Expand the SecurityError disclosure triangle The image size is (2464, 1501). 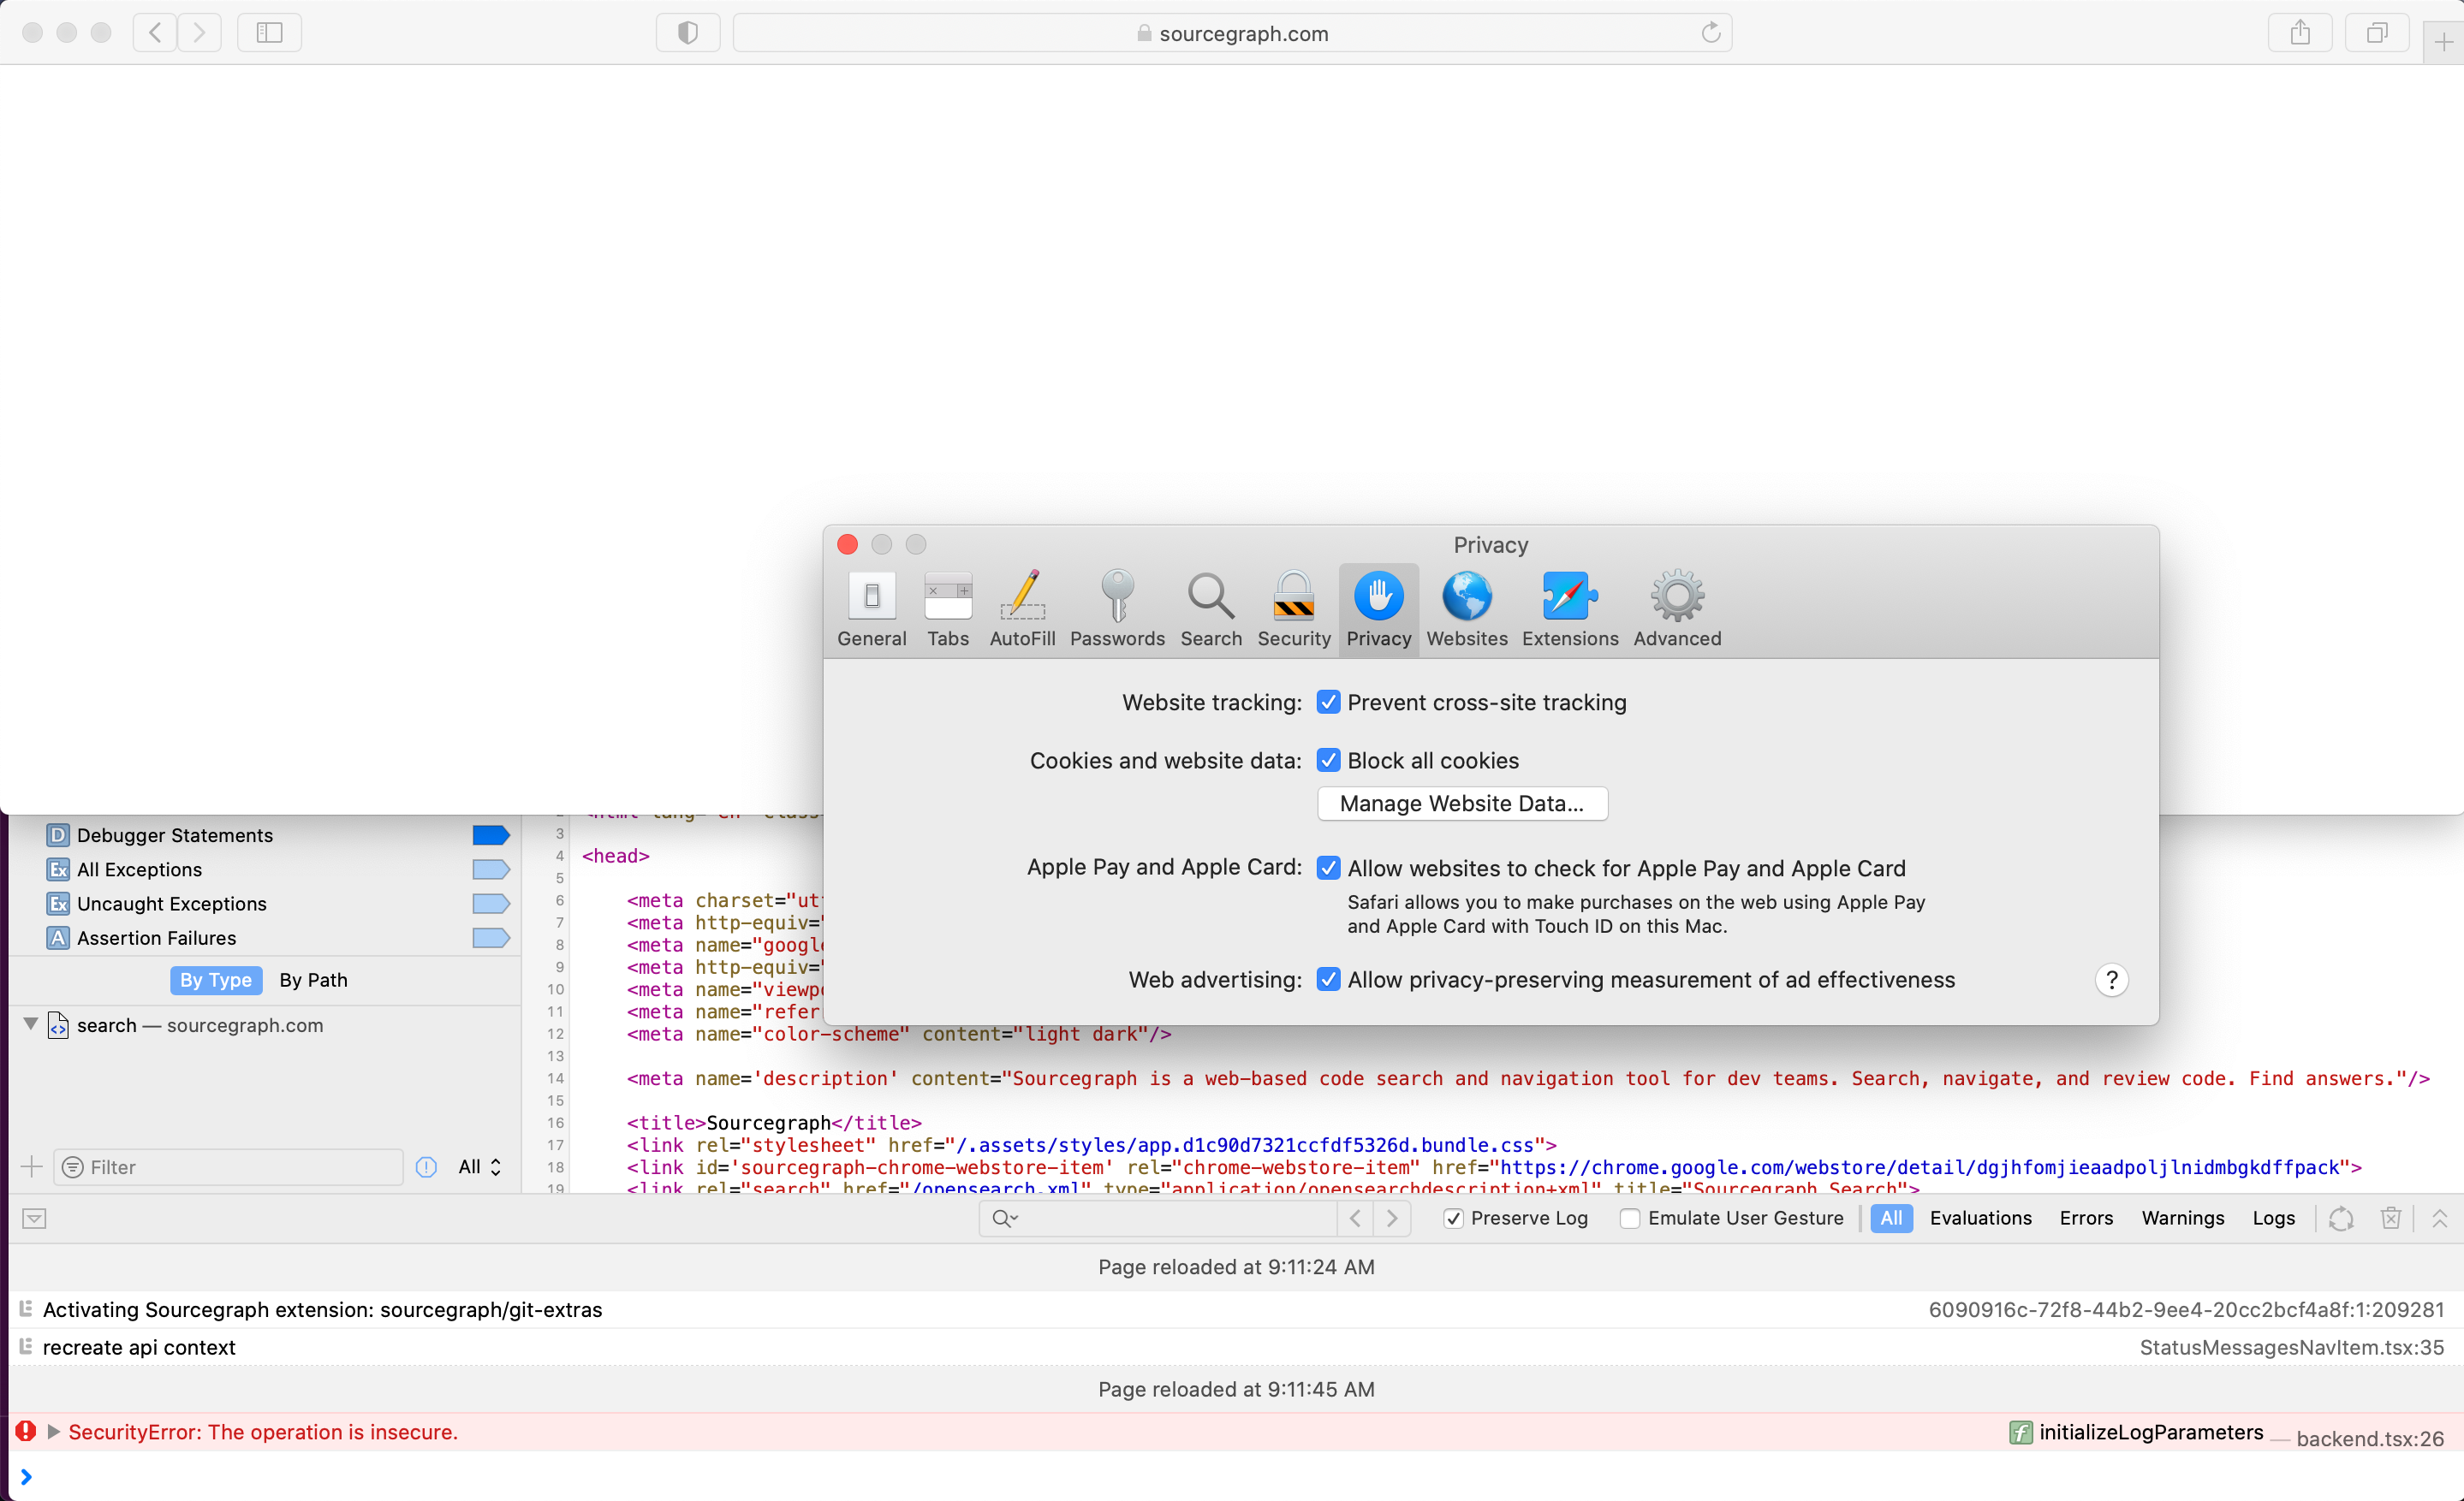[x=53, y=1431]
